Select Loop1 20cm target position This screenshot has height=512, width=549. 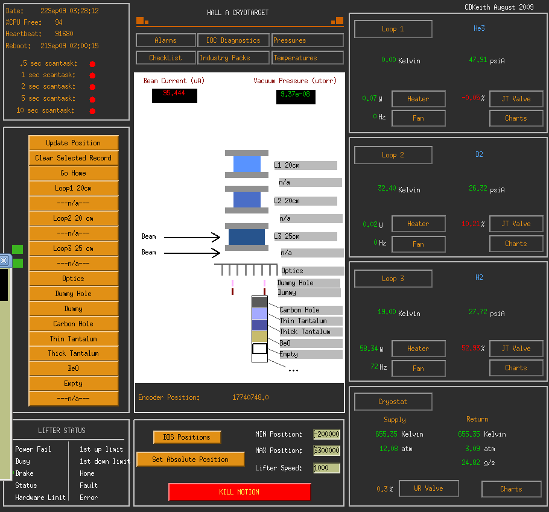pos(74,188)
